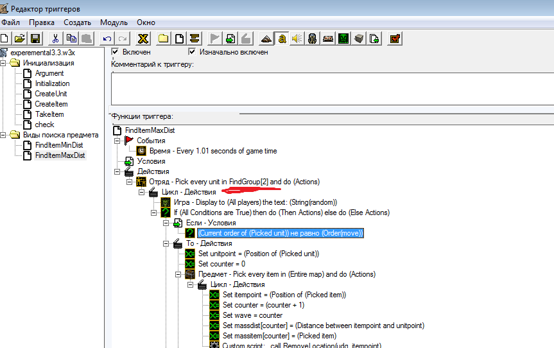The height and width of the screenshot is (348, 554).
Task: Add new condition toolbar icon
Action: pos(230,39)
